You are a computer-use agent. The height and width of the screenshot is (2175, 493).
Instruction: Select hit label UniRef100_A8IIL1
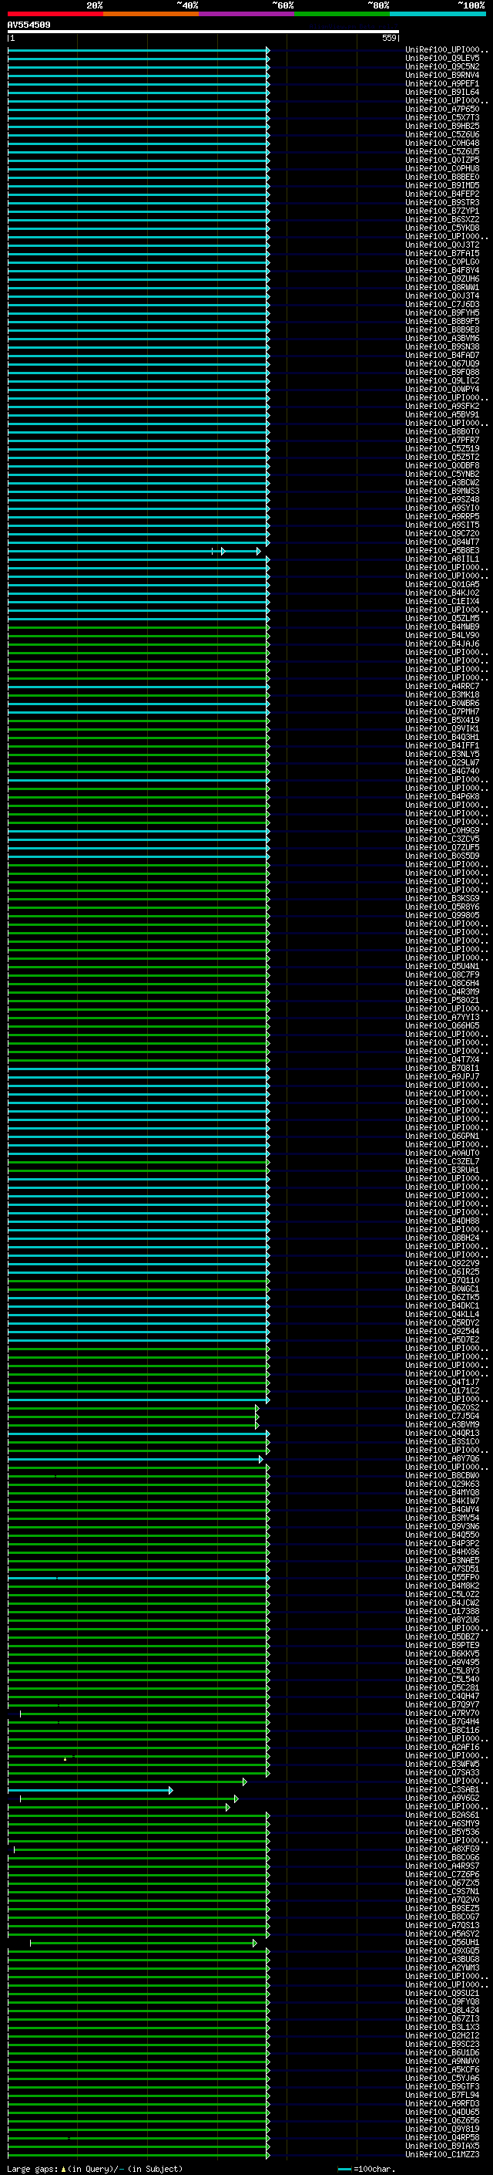coord(441,559)
